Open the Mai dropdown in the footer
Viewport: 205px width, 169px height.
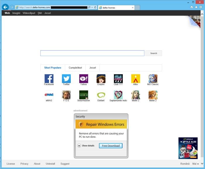(195, 164)
